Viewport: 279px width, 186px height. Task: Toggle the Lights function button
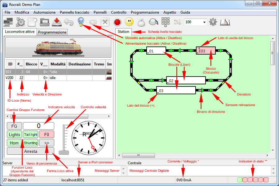point(14,135)
